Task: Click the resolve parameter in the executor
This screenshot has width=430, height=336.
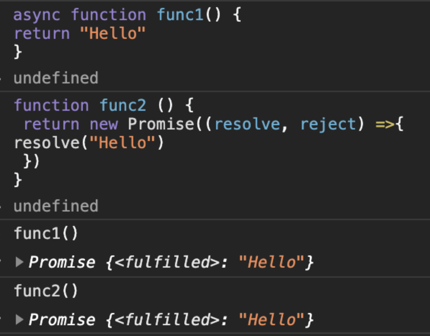Action: [247, 124]
